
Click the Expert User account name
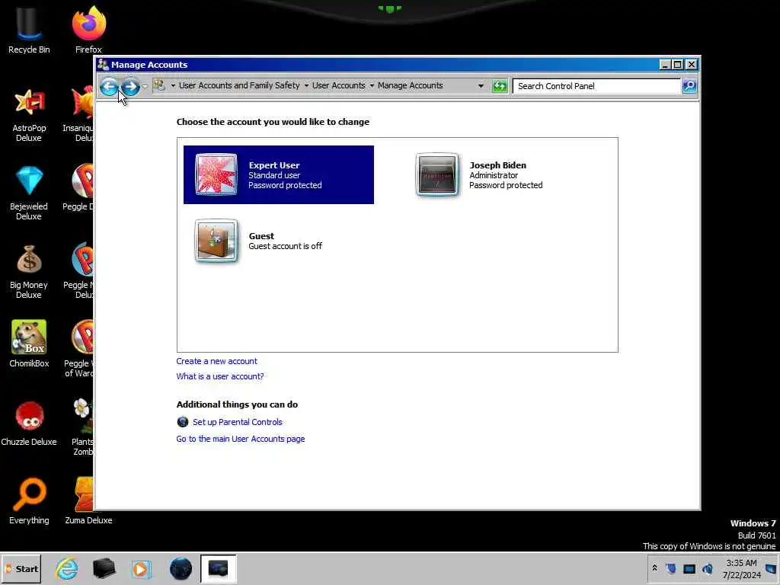tap(274, 165)
